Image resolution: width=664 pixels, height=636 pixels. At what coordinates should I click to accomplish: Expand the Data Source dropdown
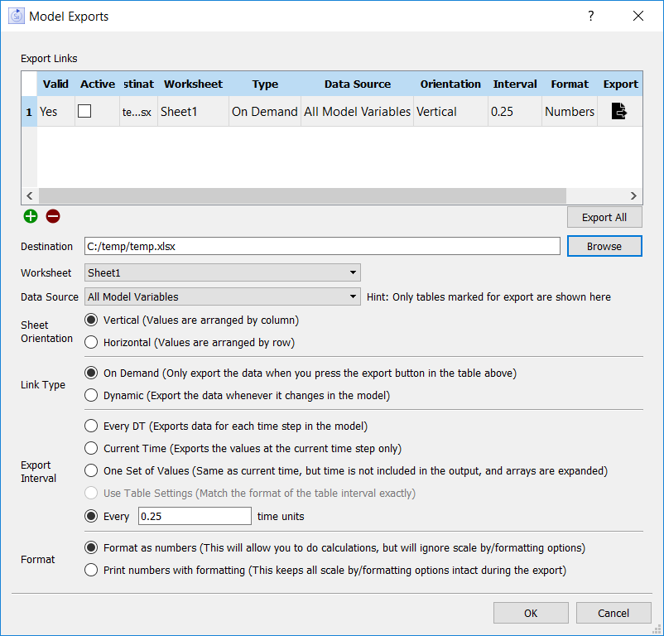(x=222, y=296)
